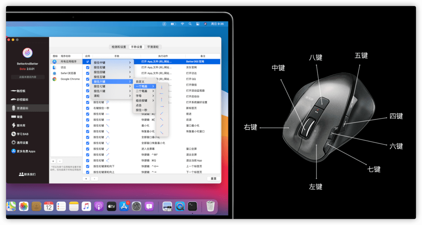Toggle checkbox for Better365官网 row
Screen dimensions: 422x225
(x=87, y=62)
